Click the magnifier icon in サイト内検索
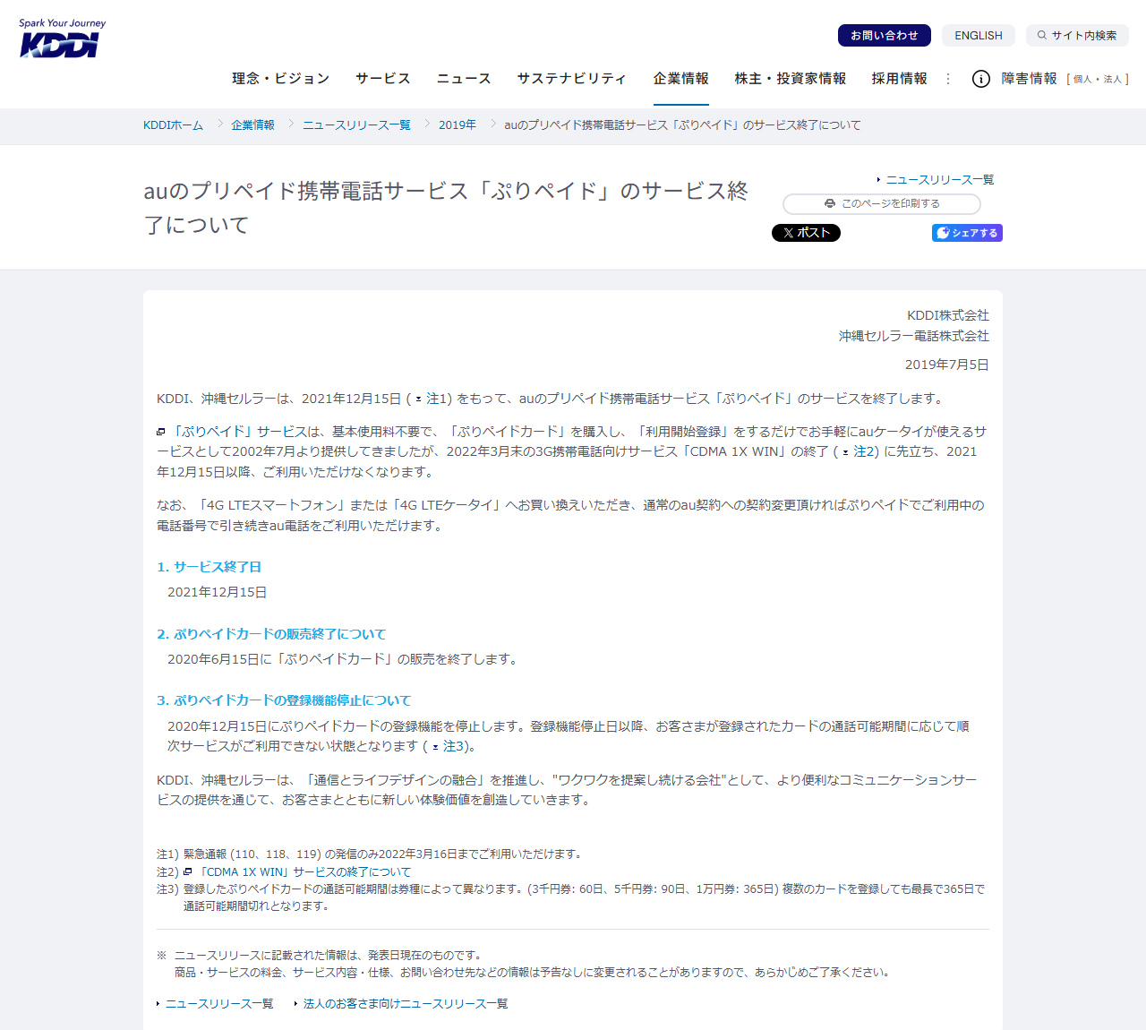The image size is (1146, 1030). click(1042, 36)
